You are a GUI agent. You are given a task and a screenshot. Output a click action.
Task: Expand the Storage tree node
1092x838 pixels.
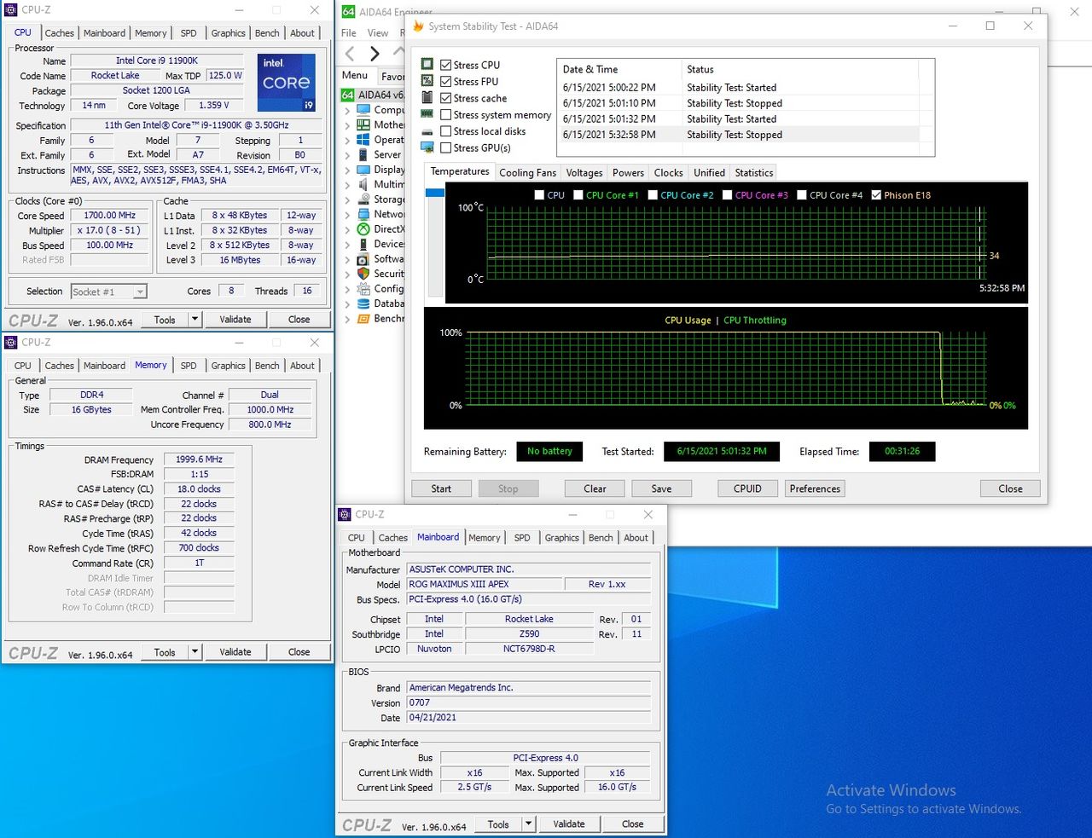pos(347,199)
